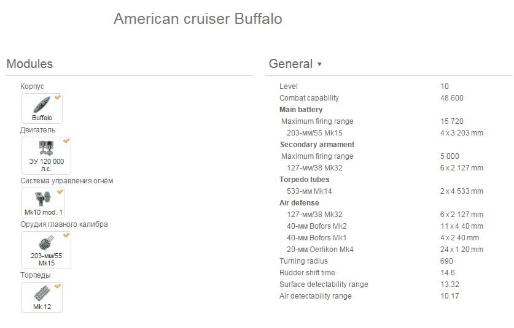Viewport: 514px width, 328px height.
Task: Choose the 203-мм/55 Mk15 main gun icon
Action: pos(46,250)
